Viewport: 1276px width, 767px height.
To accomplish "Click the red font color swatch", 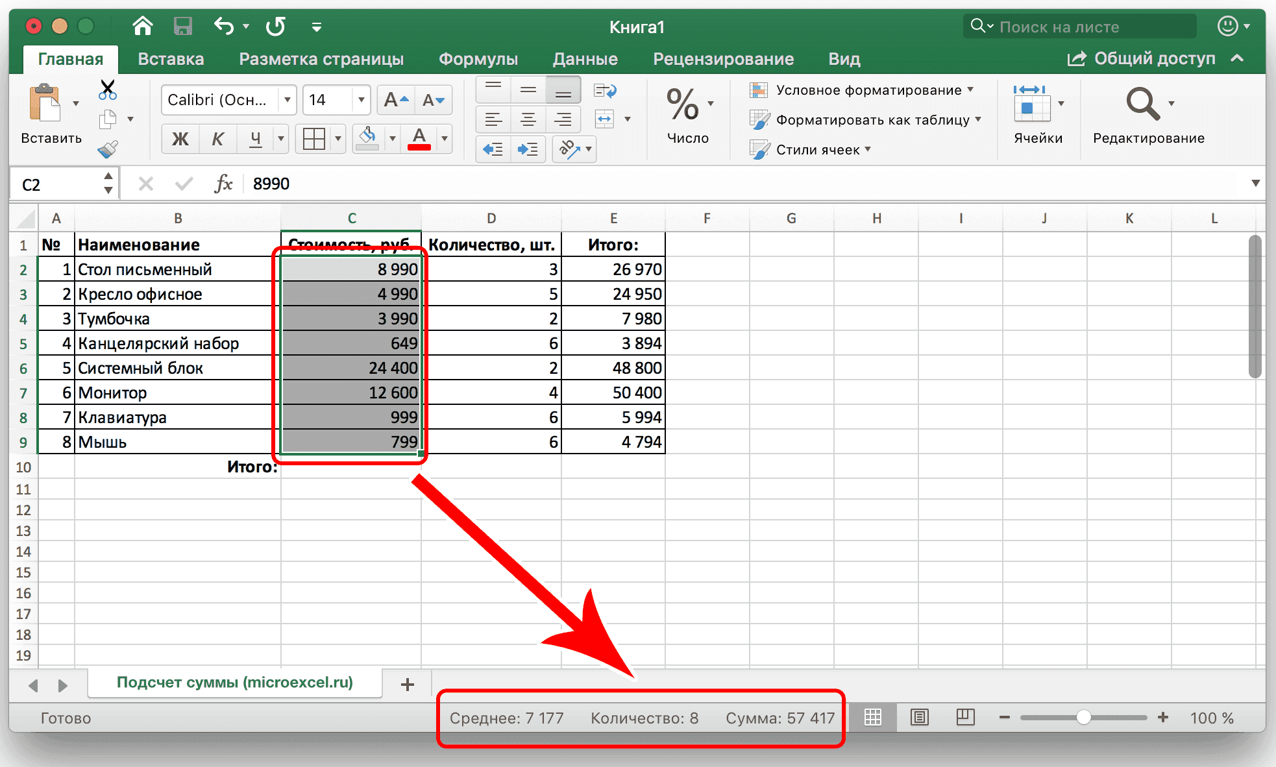I will pyautogui.click(x=419, y=138).
